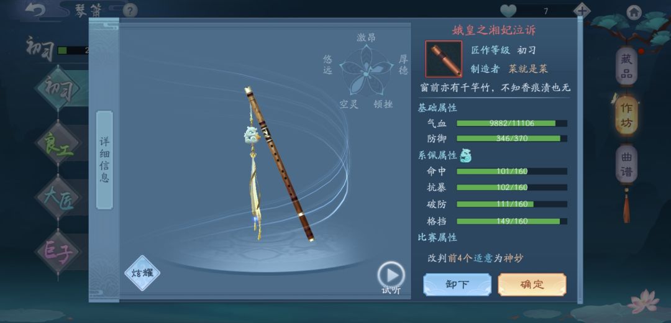The width and height of the screenshot is (671, 323).
Task: Click the jade pendant attribute icon
Action: click(465, 155)
